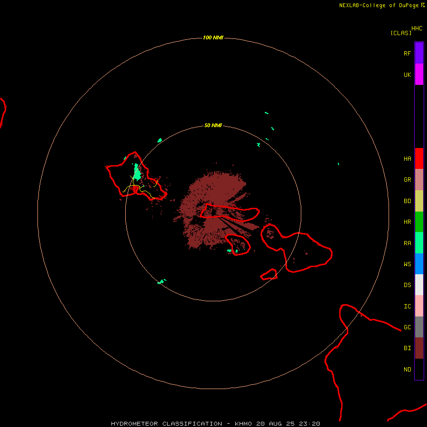The height and width of the screenshot is (427, 427).
Task: Click the UK magenta legend swatch
Action: pos(419,74)
